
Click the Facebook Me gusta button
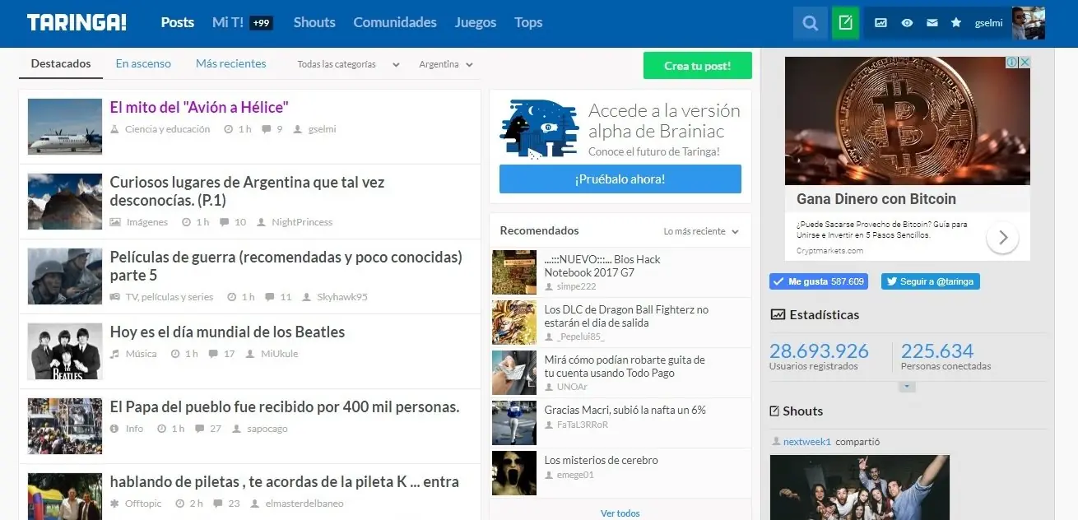(x=818, y=281)
